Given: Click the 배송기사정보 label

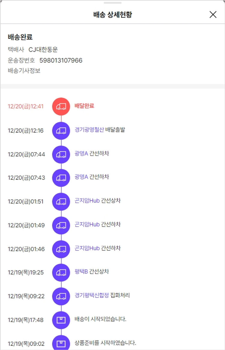Looking at the screenshot, I should point(24,71).
